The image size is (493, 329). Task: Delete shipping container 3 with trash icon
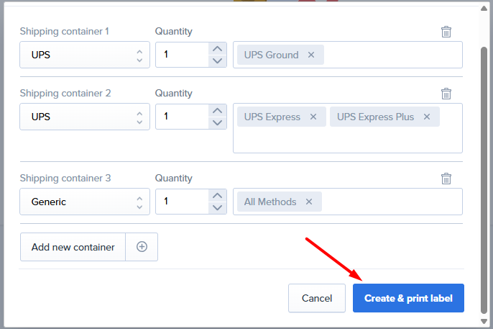click(x=446, y=179)
